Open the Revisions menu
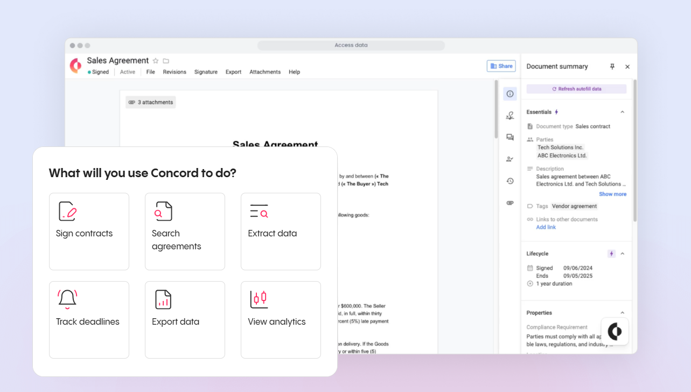Viewport: 691px width, 392px height. [174, 72]
